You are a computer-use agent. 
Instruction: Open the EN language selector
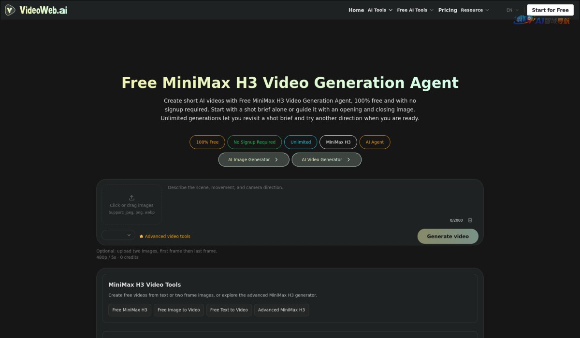512,10
